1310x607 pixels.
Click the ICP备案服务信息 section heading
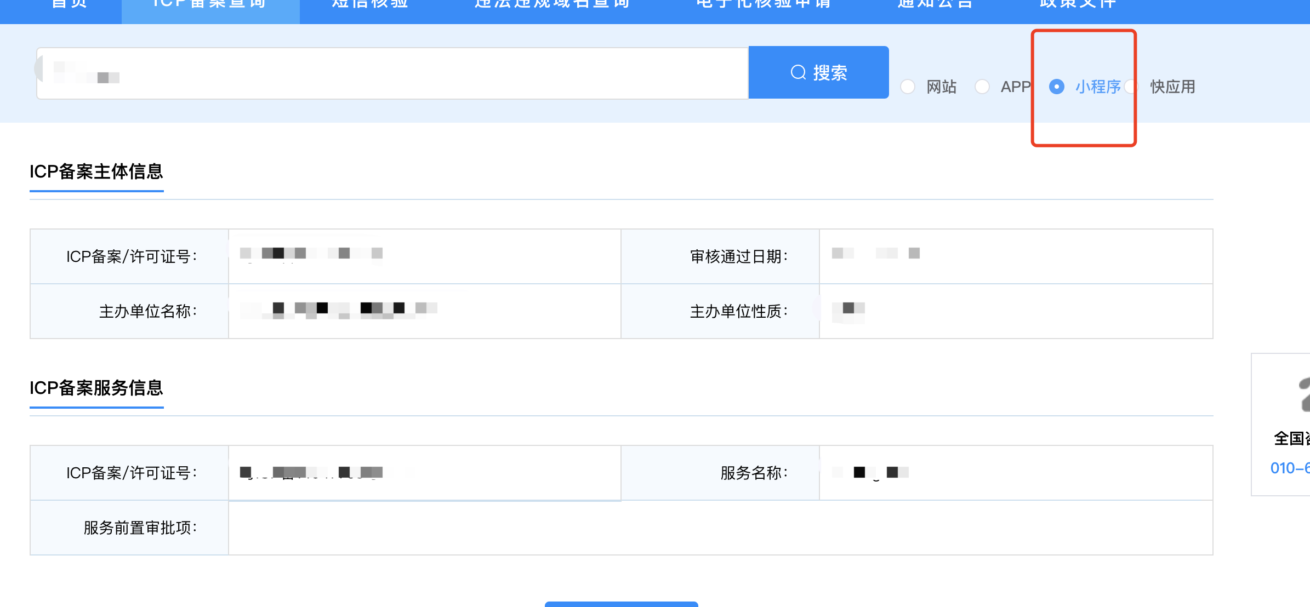(96, 388)
